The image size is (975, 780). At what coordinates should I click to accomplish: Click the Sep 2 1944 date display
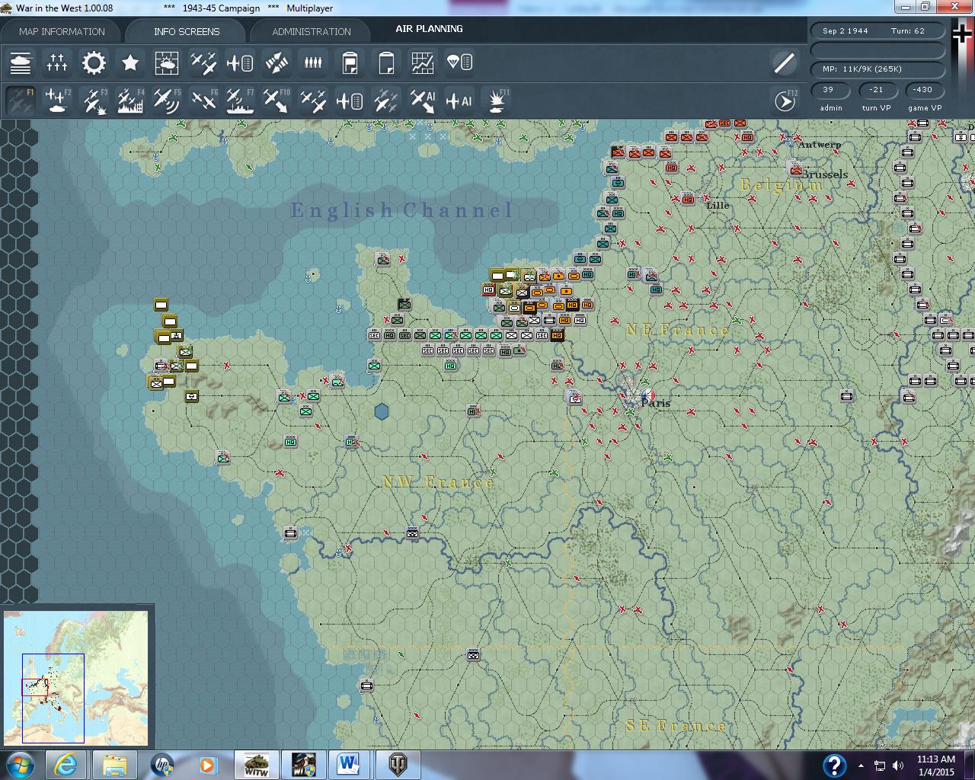(845, 31)
